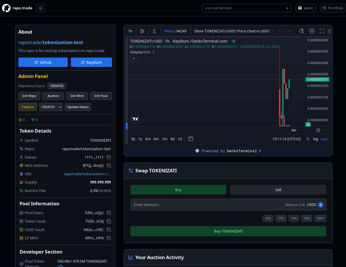Open chart settings hexagon icon
346x267 pixels.
312,31
